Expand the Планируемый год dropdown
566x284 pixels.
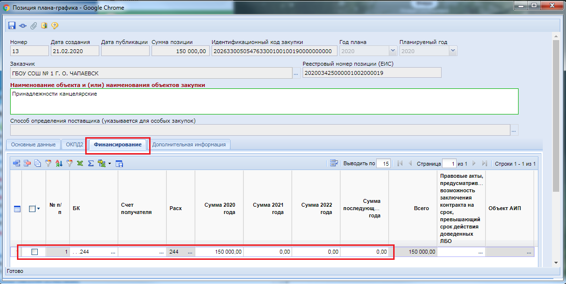tap(453, 51)
